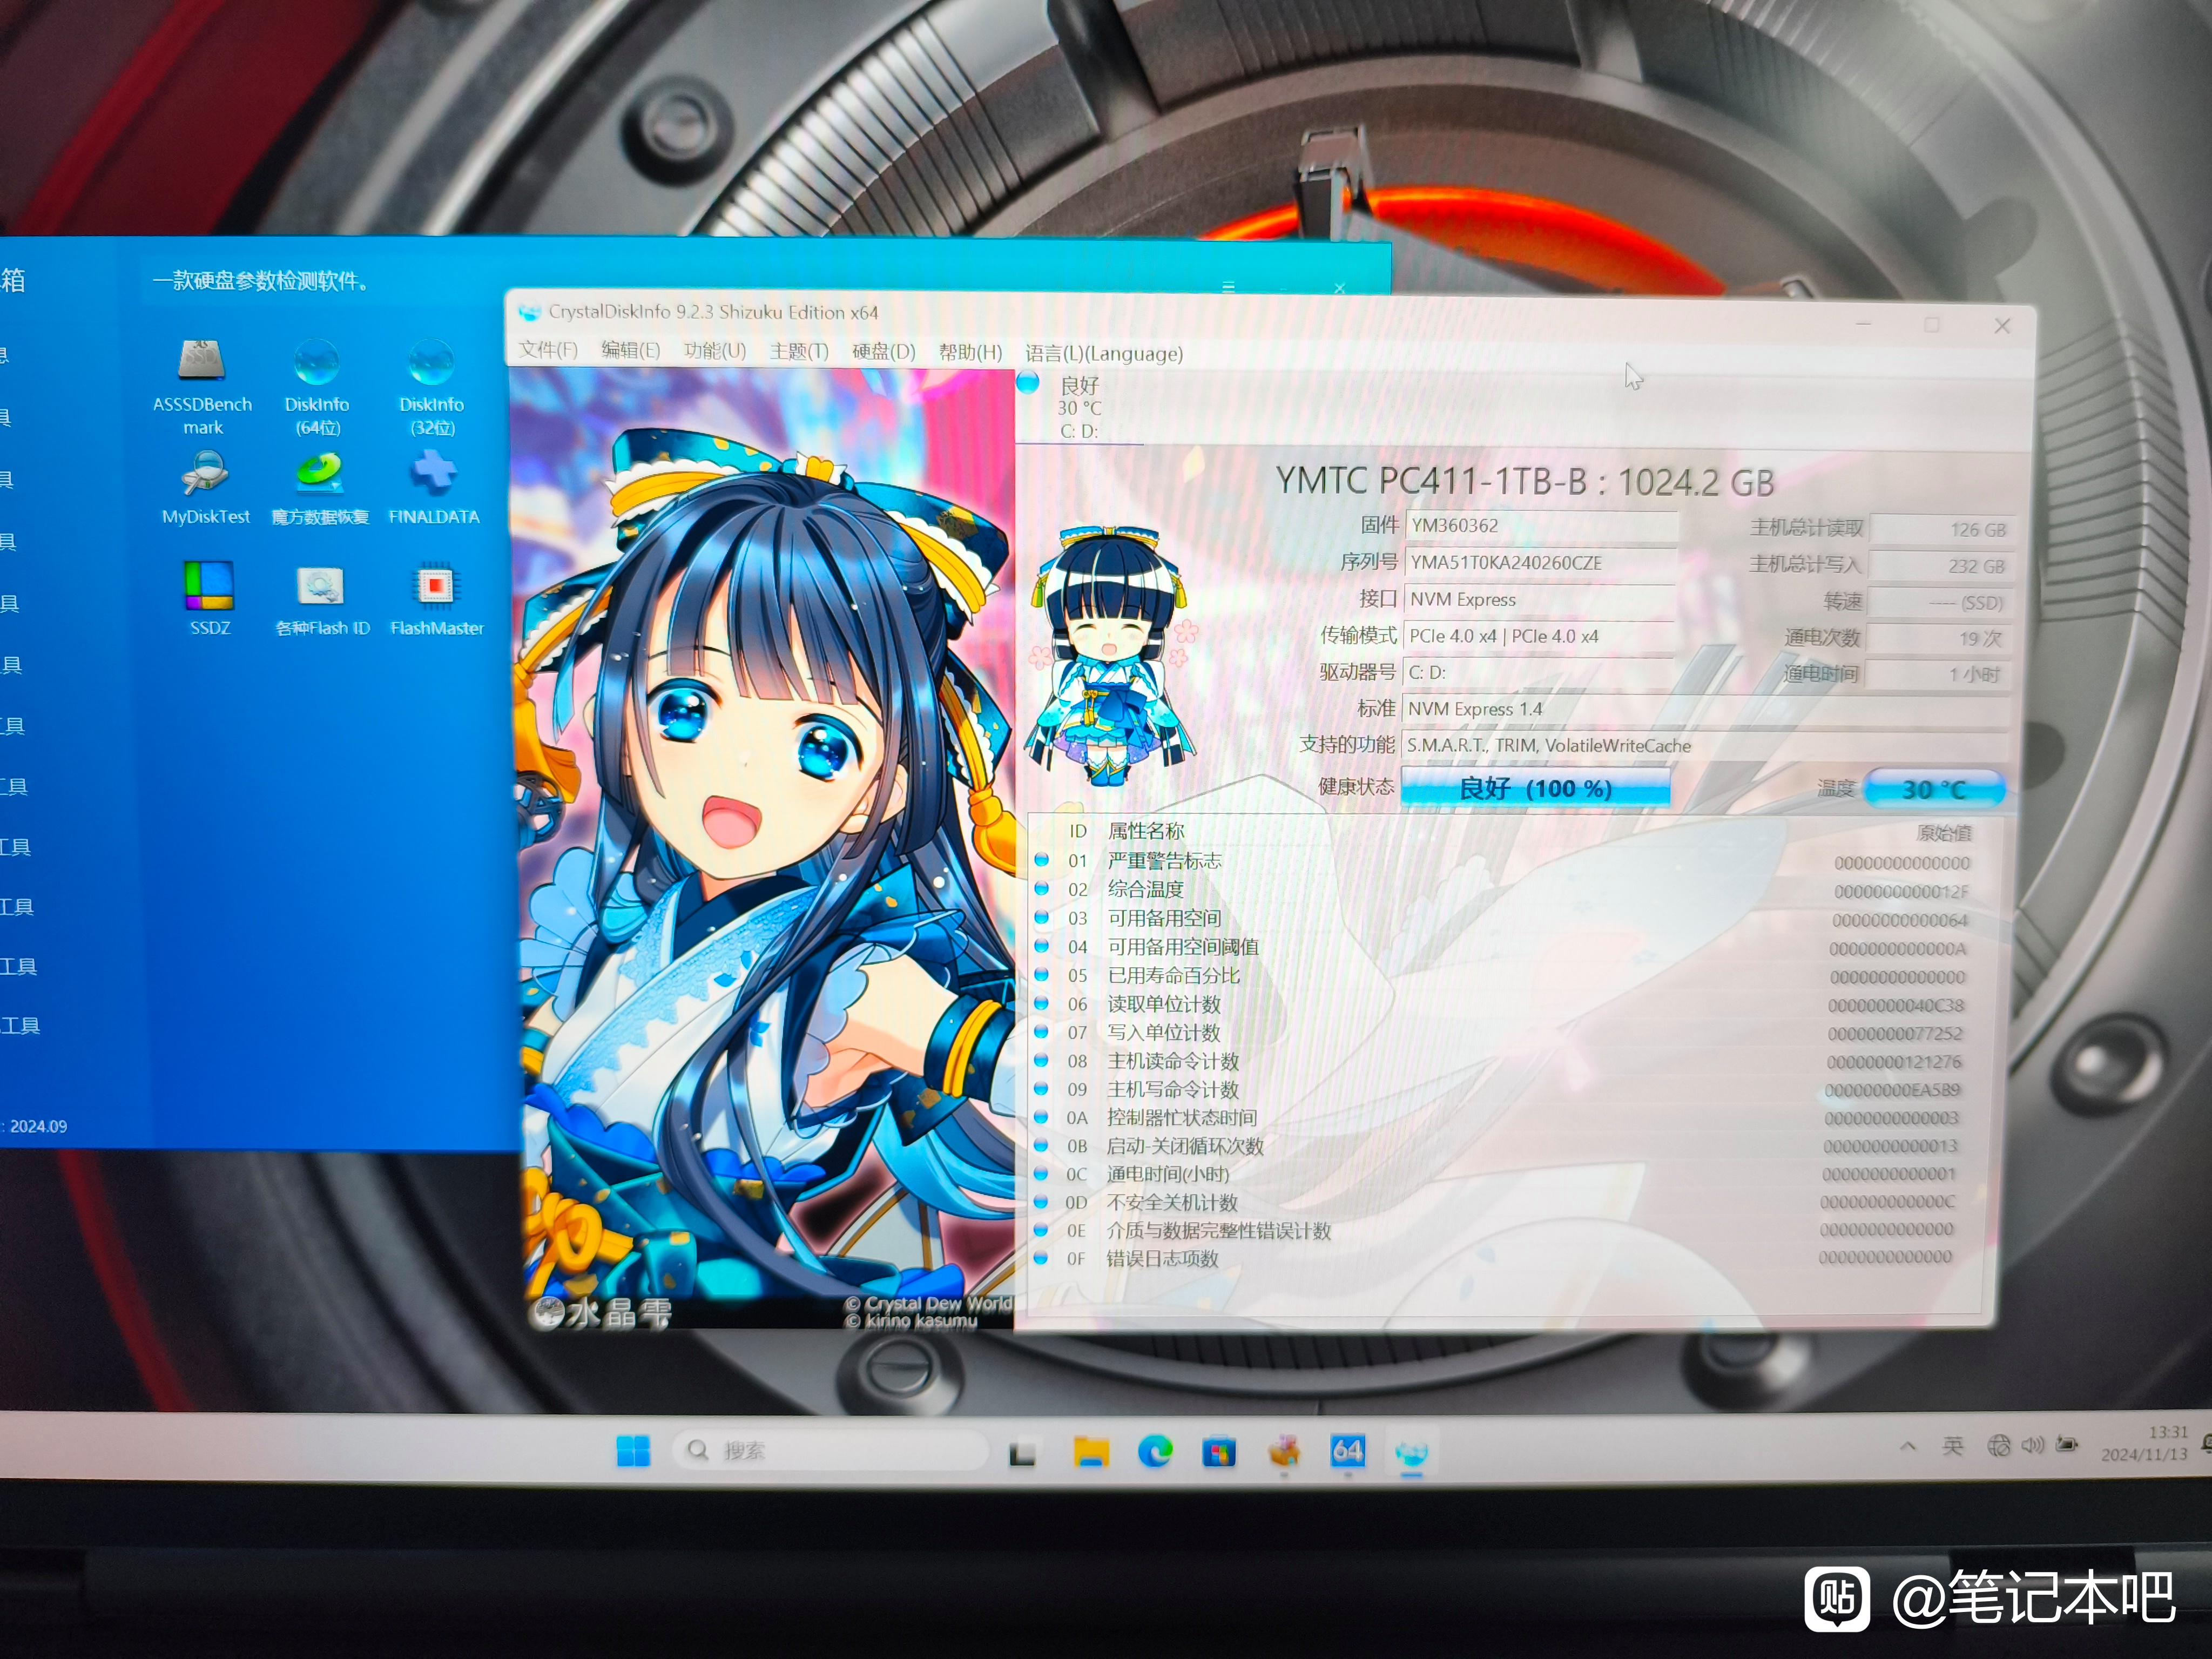
Task: Click the 支持的功能 S.M.A.R.T., TRIM field
Action: tap(1705, 746)
